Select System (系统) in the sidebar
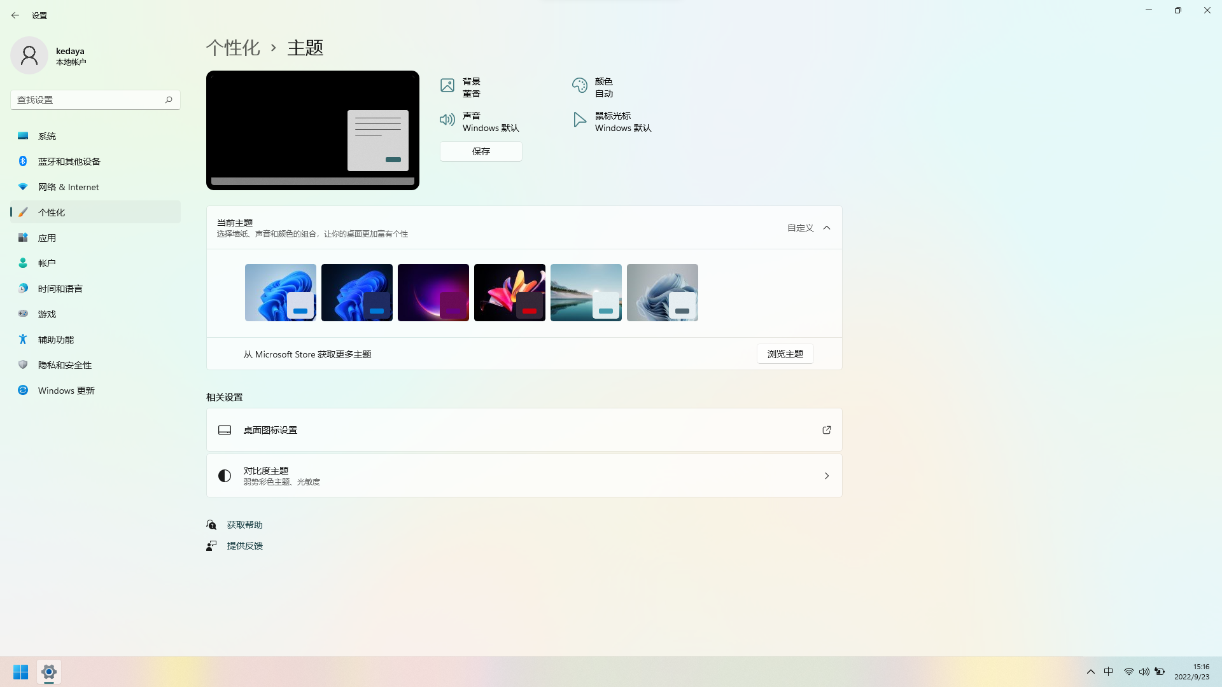Viewport: 1222px width, 687px height. coord(47,136)
